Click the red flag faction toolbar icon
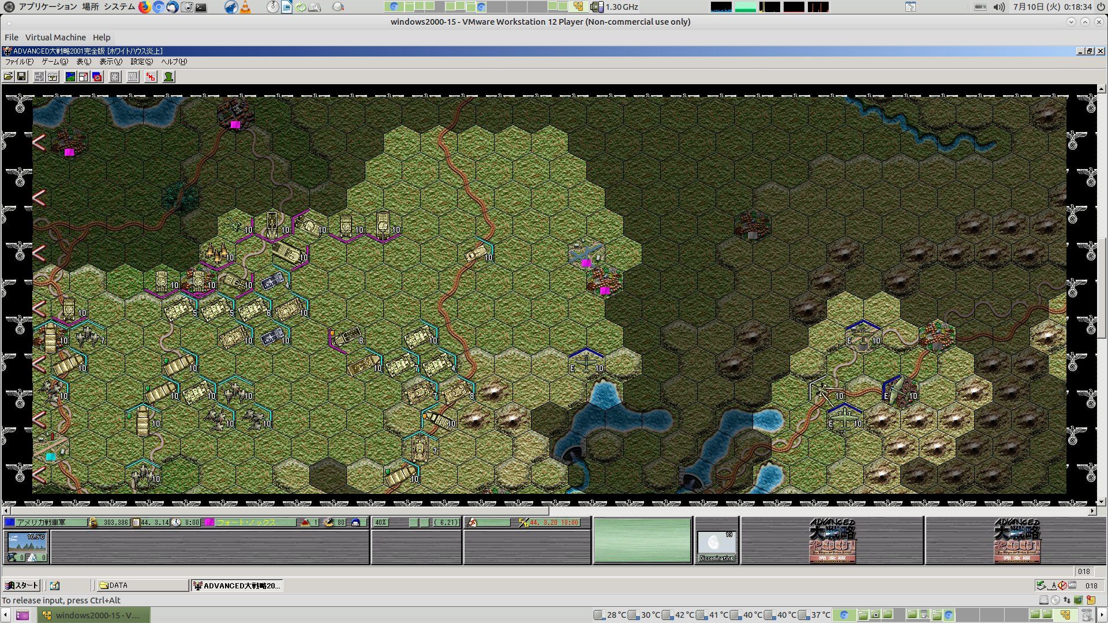The width and height of the screenshot is (1108, 623). 97,77
